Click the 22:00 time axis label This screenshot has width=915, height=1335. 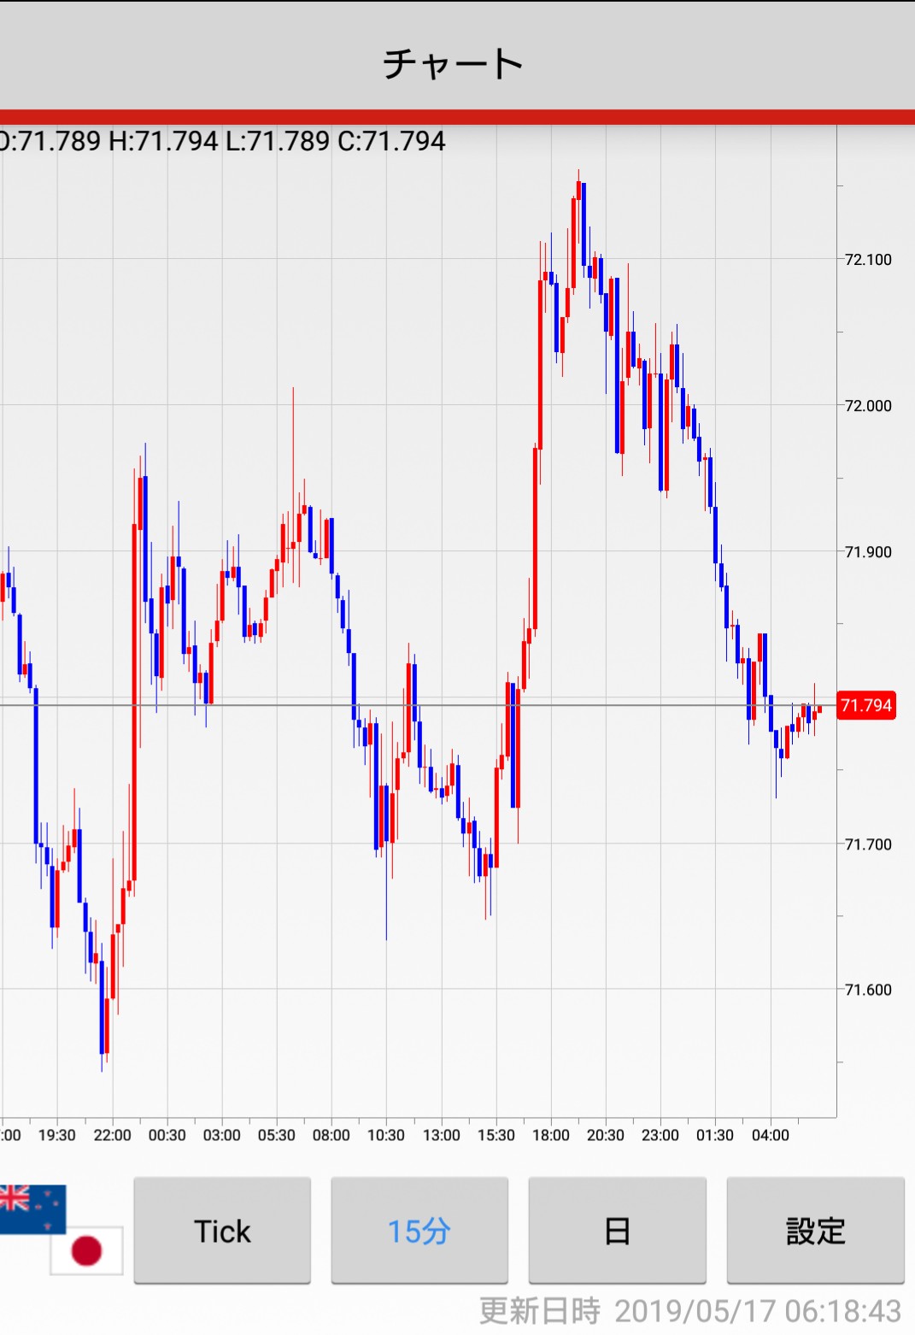coord(112,1135)
